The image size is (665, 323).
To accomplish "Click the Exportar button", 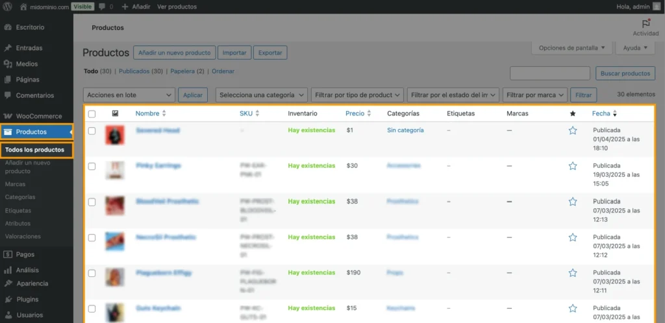I will click(270, 53).
